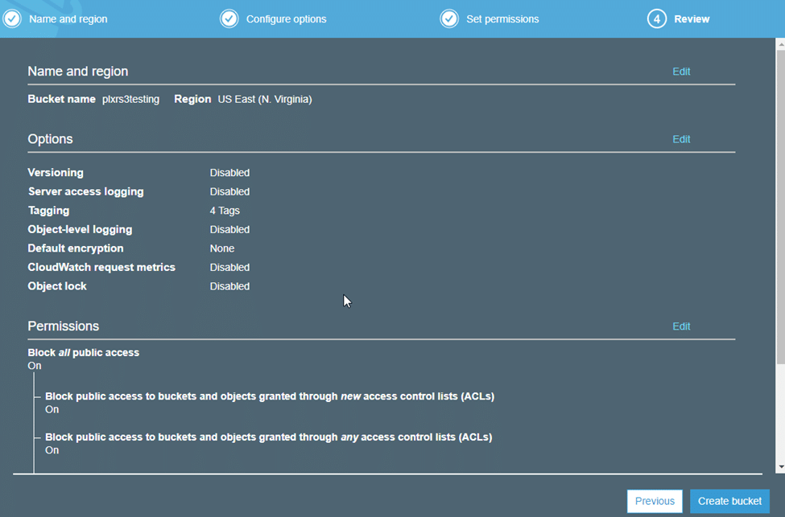Edit the Options section
Image resolution: width=785 pixels, height=517 pixels.
pos(681,139)
